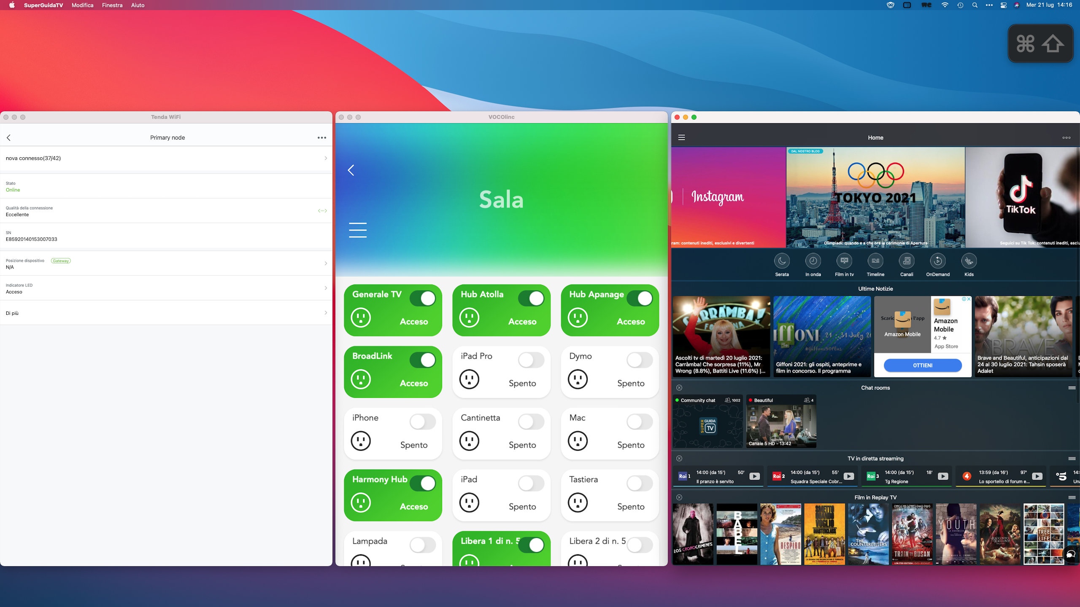The width and height of the screenshot is (1080, 607).
Task: Open the Finestra menu
Action: 112,5
